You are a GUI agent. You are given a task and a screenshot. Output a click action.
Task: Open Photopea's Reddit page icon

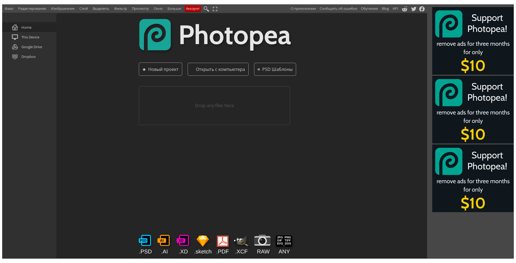[405, 9]
